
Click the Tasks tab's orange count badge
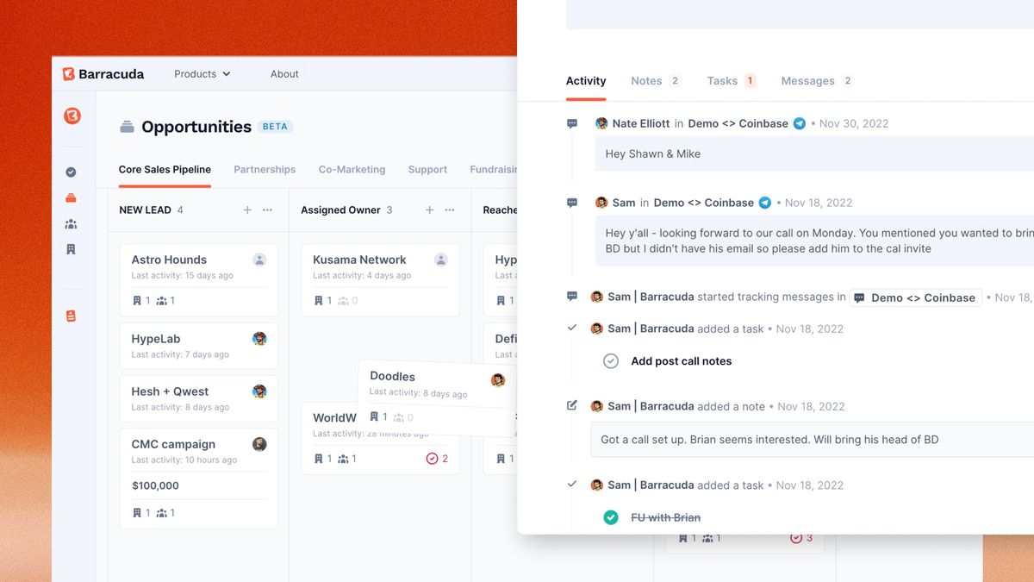[749, 80]
